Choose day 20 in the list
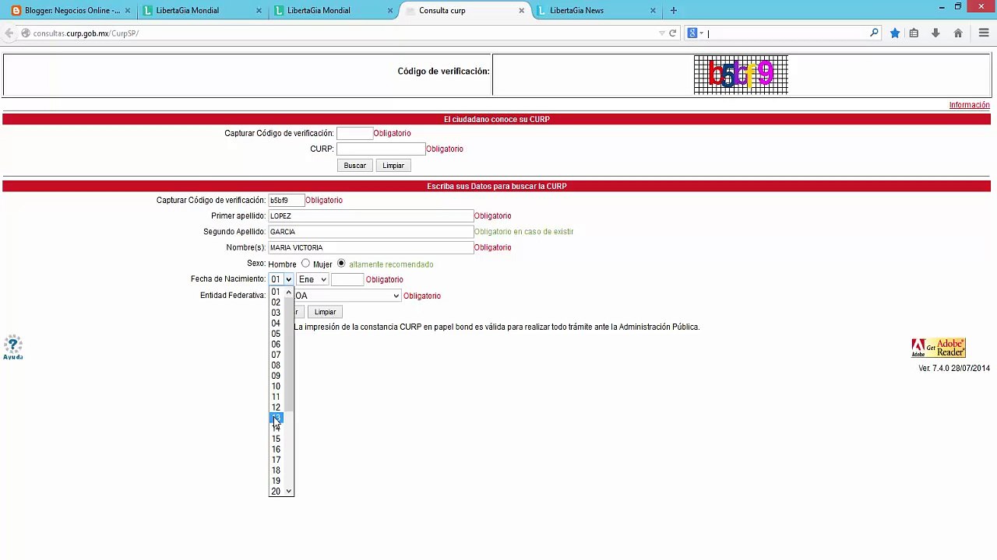997x560 pixels. 276,492
